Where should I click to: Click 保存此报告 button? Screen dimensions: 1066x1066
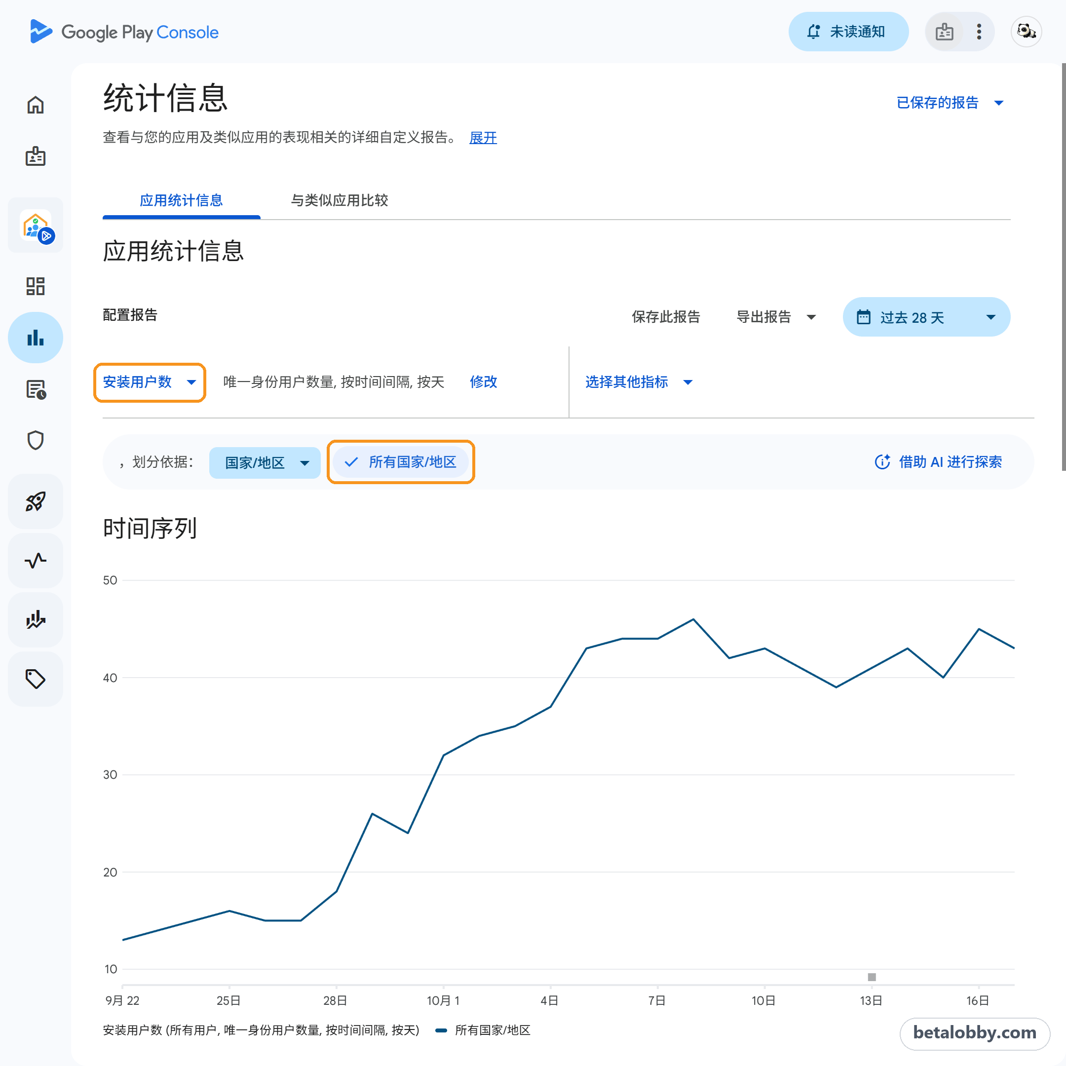point(665,317)
